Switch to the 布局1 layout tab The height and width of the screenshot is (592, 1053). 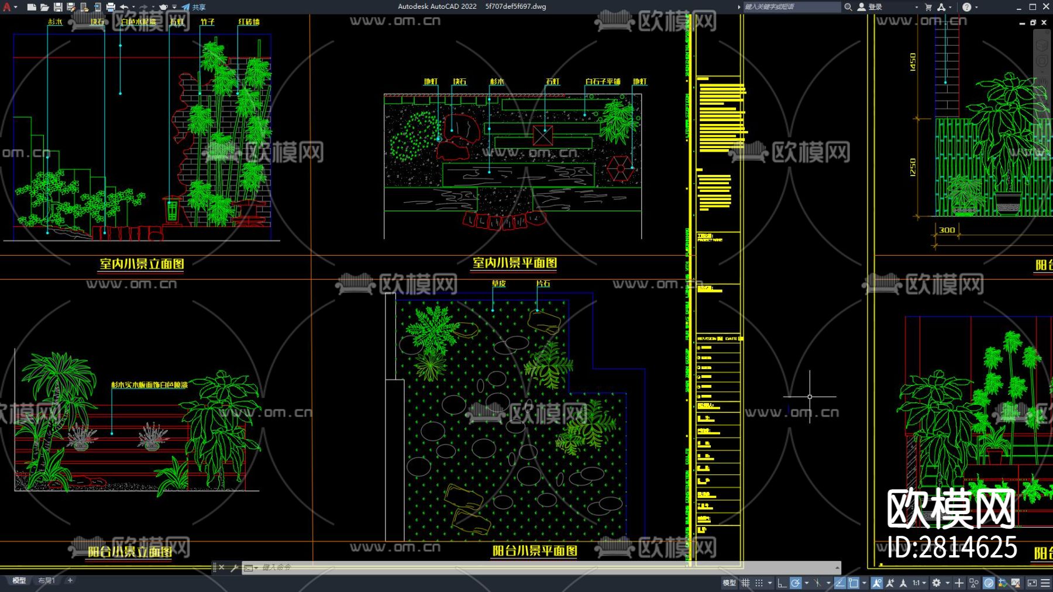(46, 581)
